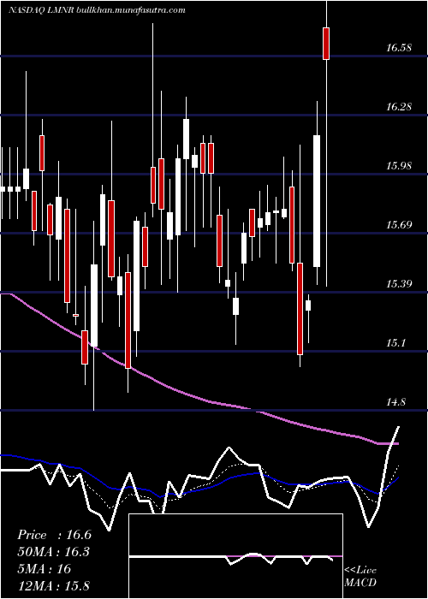The image size is (428, 599).
Task: Click the latest red candlestick above 16.58
Action: (x=326, y=44)
